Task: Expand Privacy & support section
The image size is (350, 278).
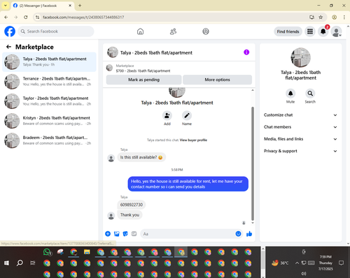Action: [300, 151]
